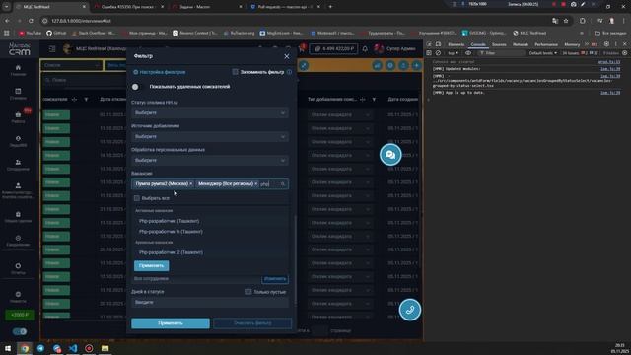Open the Статус отклика HH.ru dropdown
631x355 pixels.
tap(210, 113)
